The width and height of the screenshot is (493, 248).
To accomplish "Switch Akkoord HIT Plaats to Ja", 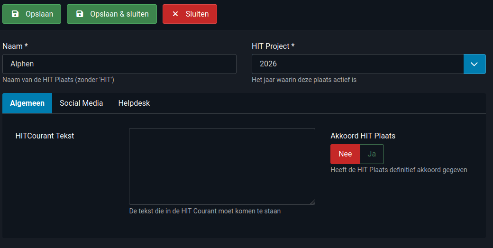I will 372,154.
